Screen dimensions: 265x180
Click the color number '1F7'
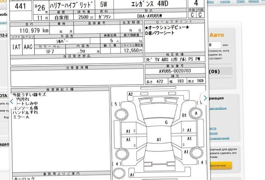click(x=50, y=52)
